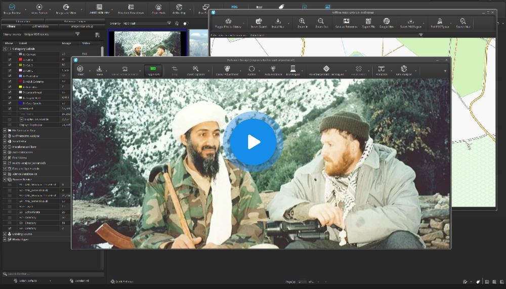Click Blur Region in Reference Image window
Image resolution: width=506 pixels, height=289 pixels.
(x=292, y=70)
